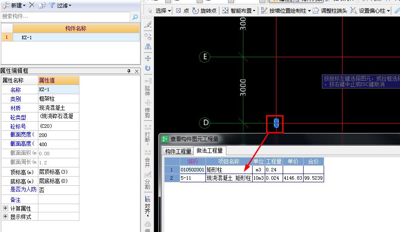Viewport: 400px width, 232px height.
Task: Click the 工程量 value 0.24
Action: [274, 170]
